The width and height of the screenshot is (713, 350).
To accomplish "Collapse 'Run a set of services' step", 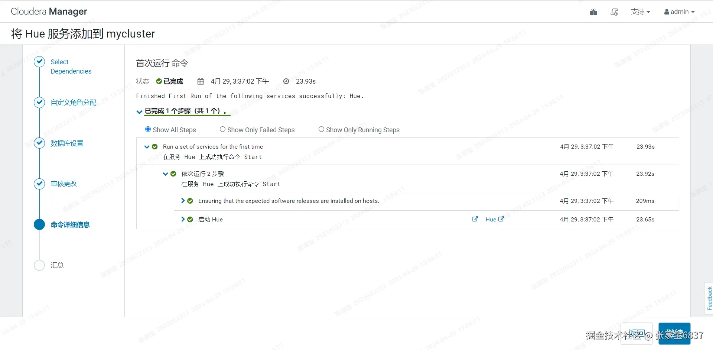I will coord(147,147).
